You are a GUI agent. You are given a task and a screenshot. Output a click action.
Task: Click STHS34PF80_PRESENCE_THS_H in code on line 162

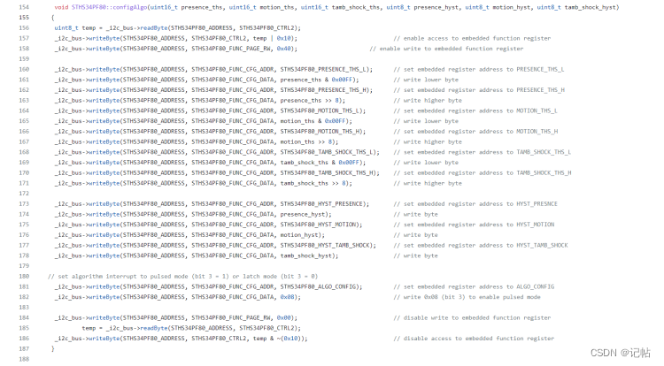tap(325, 90)
